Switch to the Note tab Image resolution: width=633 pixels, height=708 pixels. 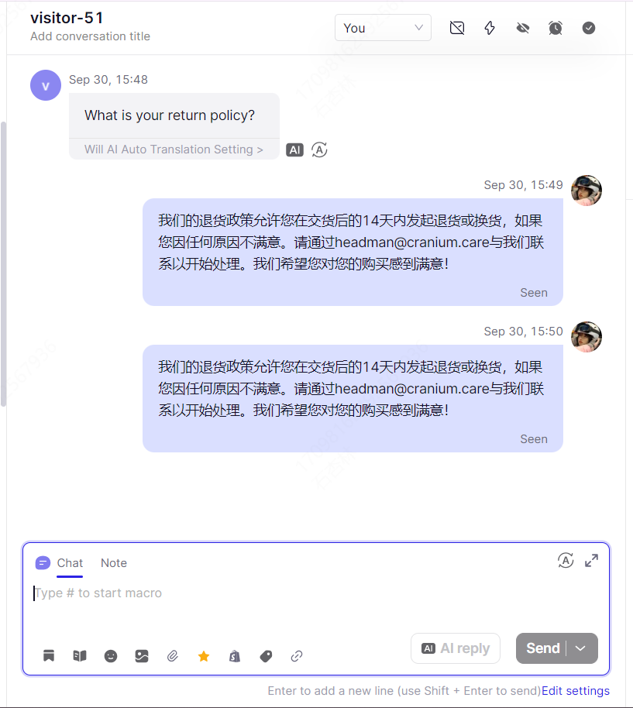114,563
